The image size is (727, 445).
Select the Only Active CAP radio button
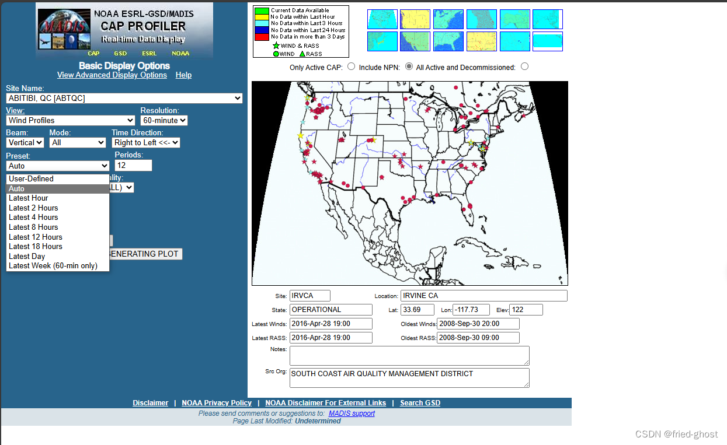coord(351,66)
